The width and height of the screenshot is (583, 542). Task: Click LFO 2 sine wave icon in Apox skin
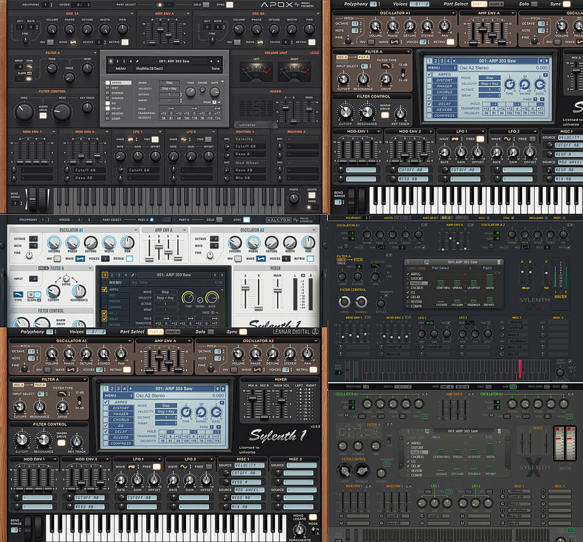coord(184,139)
